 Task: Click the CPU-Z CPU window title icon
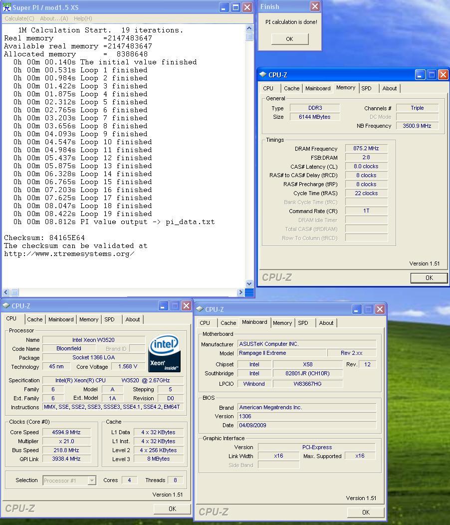click(x=6, y=306)
